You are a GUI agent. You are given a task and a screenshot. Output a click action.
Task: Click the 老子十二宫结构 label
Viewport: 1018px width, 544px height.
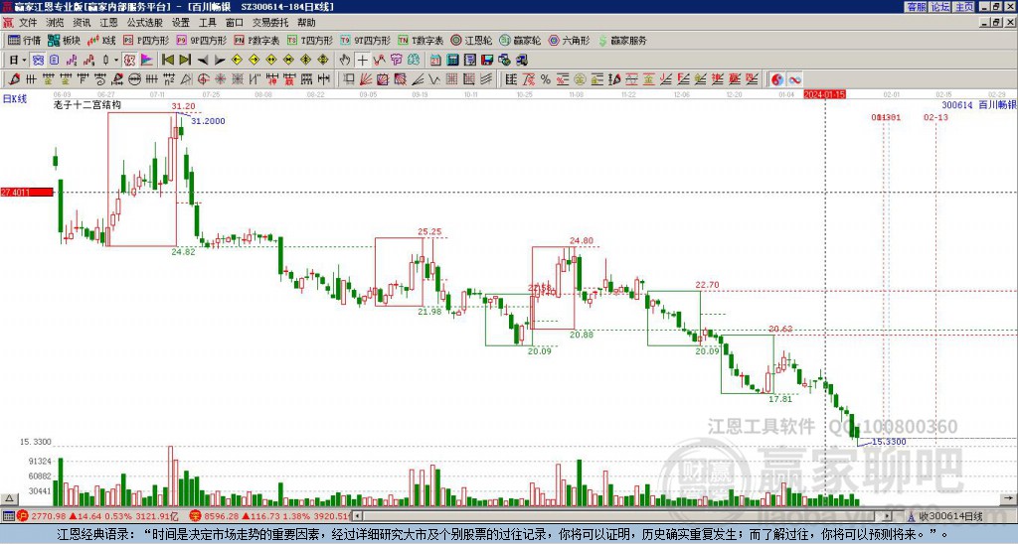[87, 104]
